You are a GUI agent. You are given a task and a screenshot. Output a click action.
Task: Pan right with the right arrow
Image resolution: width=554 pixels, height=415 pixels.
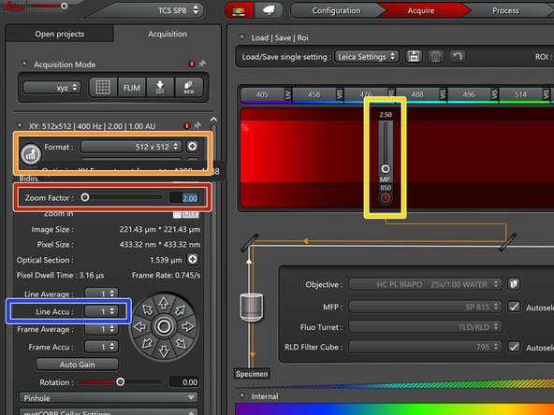tap(187, 327)
